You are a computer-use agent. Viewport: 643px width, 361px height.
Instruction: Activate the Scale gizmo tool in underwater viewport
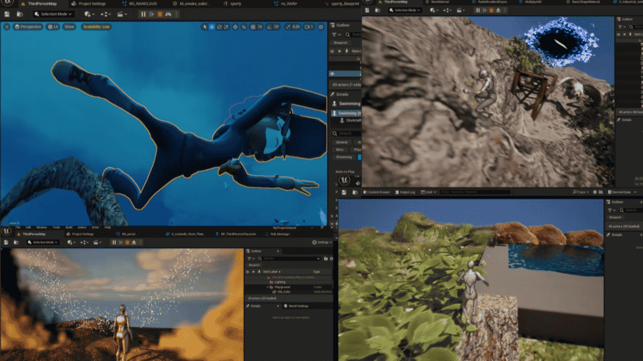[226, 27]
